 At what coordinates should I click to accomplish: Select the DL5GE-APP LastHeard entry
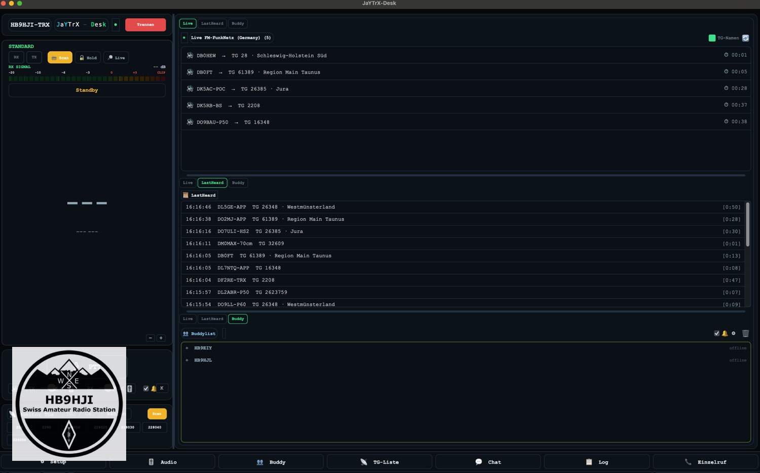click(463, 207)
